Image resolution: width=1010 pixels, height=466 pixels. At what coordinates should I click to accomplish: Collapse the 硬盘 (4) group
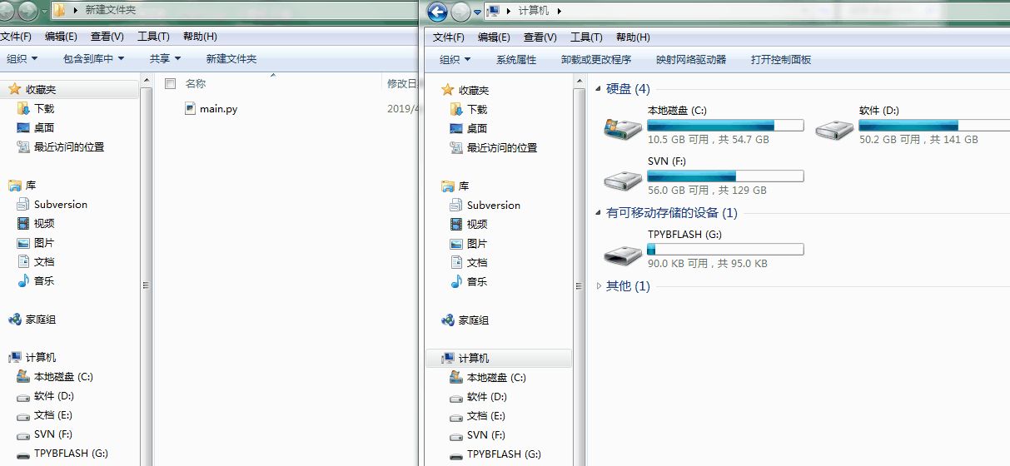599,90
